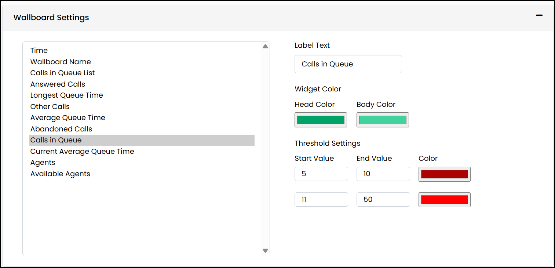Open the dark red threshold color picker
This screenshot has width=555, height=268.
click(445, 174)
